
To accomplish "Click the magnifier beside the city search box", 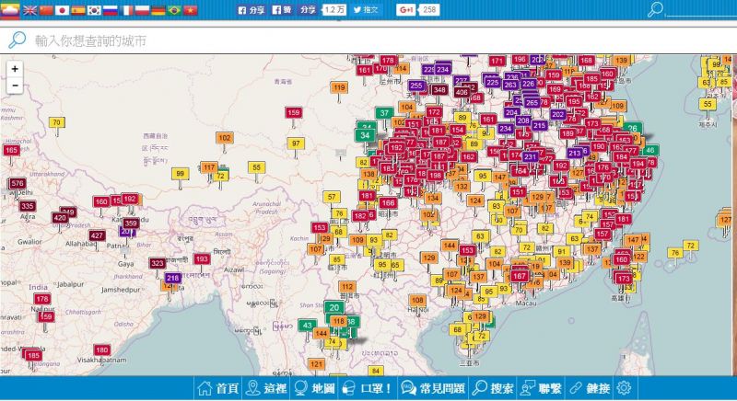I will [x=17, y=40].
